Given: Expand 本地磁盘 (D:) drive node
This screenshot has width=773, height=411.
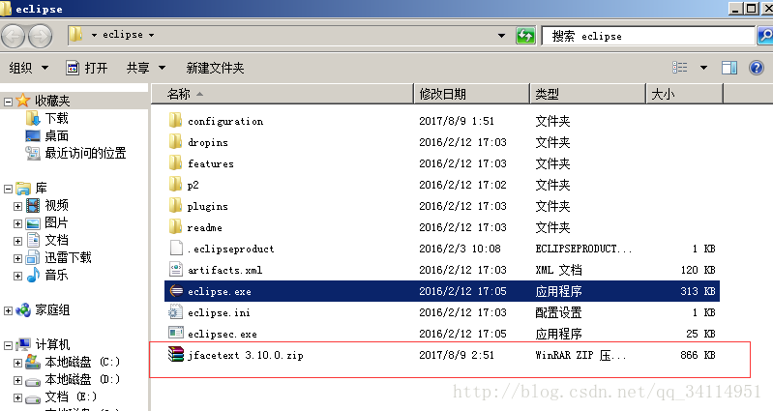Looking at the screenshot, I should pyautogui.click(x=17, y=380).
